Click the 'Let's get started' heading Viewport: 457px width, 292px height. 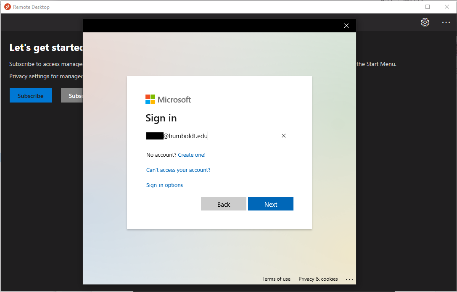point(46,47)
